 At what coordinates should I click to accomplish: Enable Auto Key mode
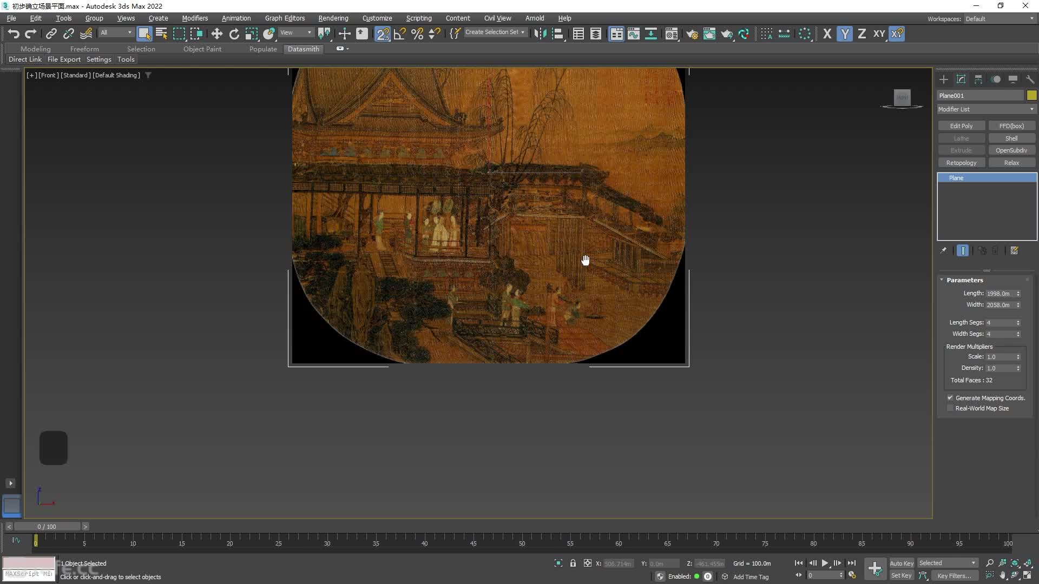902,563
